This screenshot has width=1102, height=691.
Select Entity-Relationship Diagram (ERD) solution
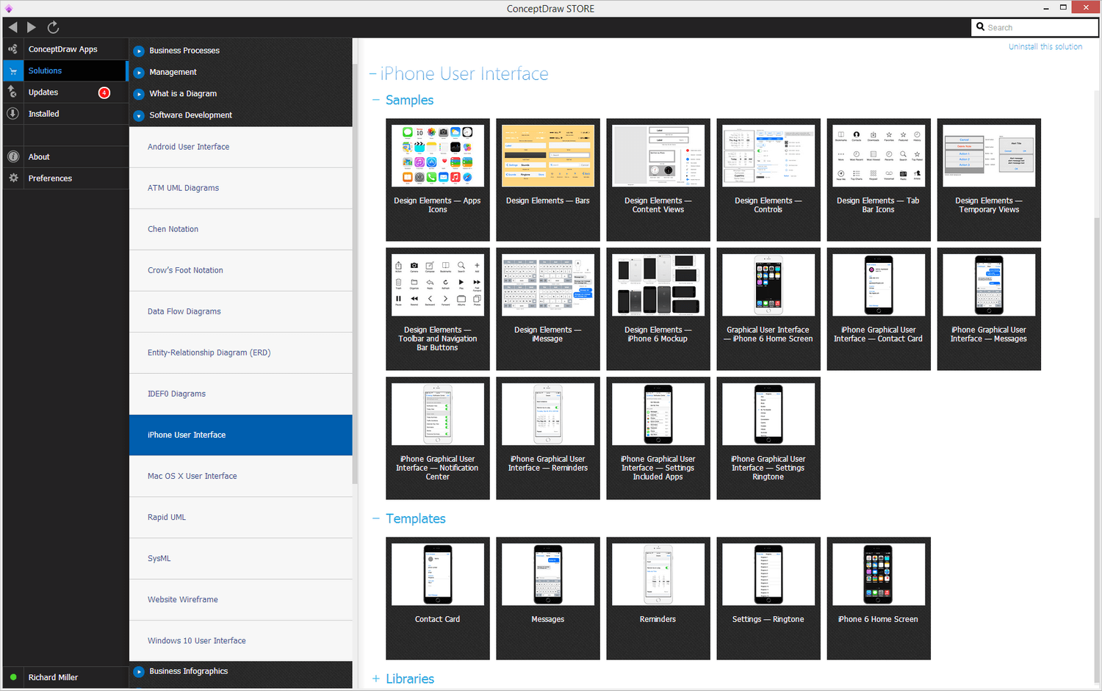point(240,352)
